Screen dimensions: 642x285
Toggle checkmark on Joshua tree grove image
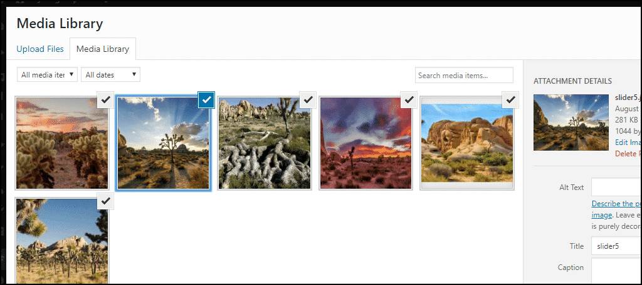105,201
